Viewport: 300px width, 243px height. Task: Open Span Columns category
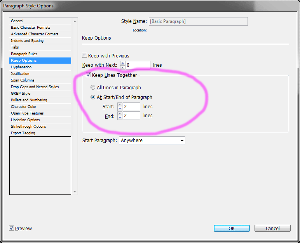40,80
